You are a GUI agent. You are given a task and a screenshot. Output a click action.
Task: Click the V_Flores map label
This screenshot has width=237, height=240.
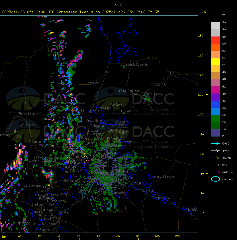click(x=43, y=230)
